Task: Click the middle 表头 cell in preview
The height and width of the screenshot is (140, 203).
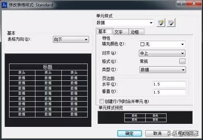Action: pyautogui.click(x=48, y=73)
